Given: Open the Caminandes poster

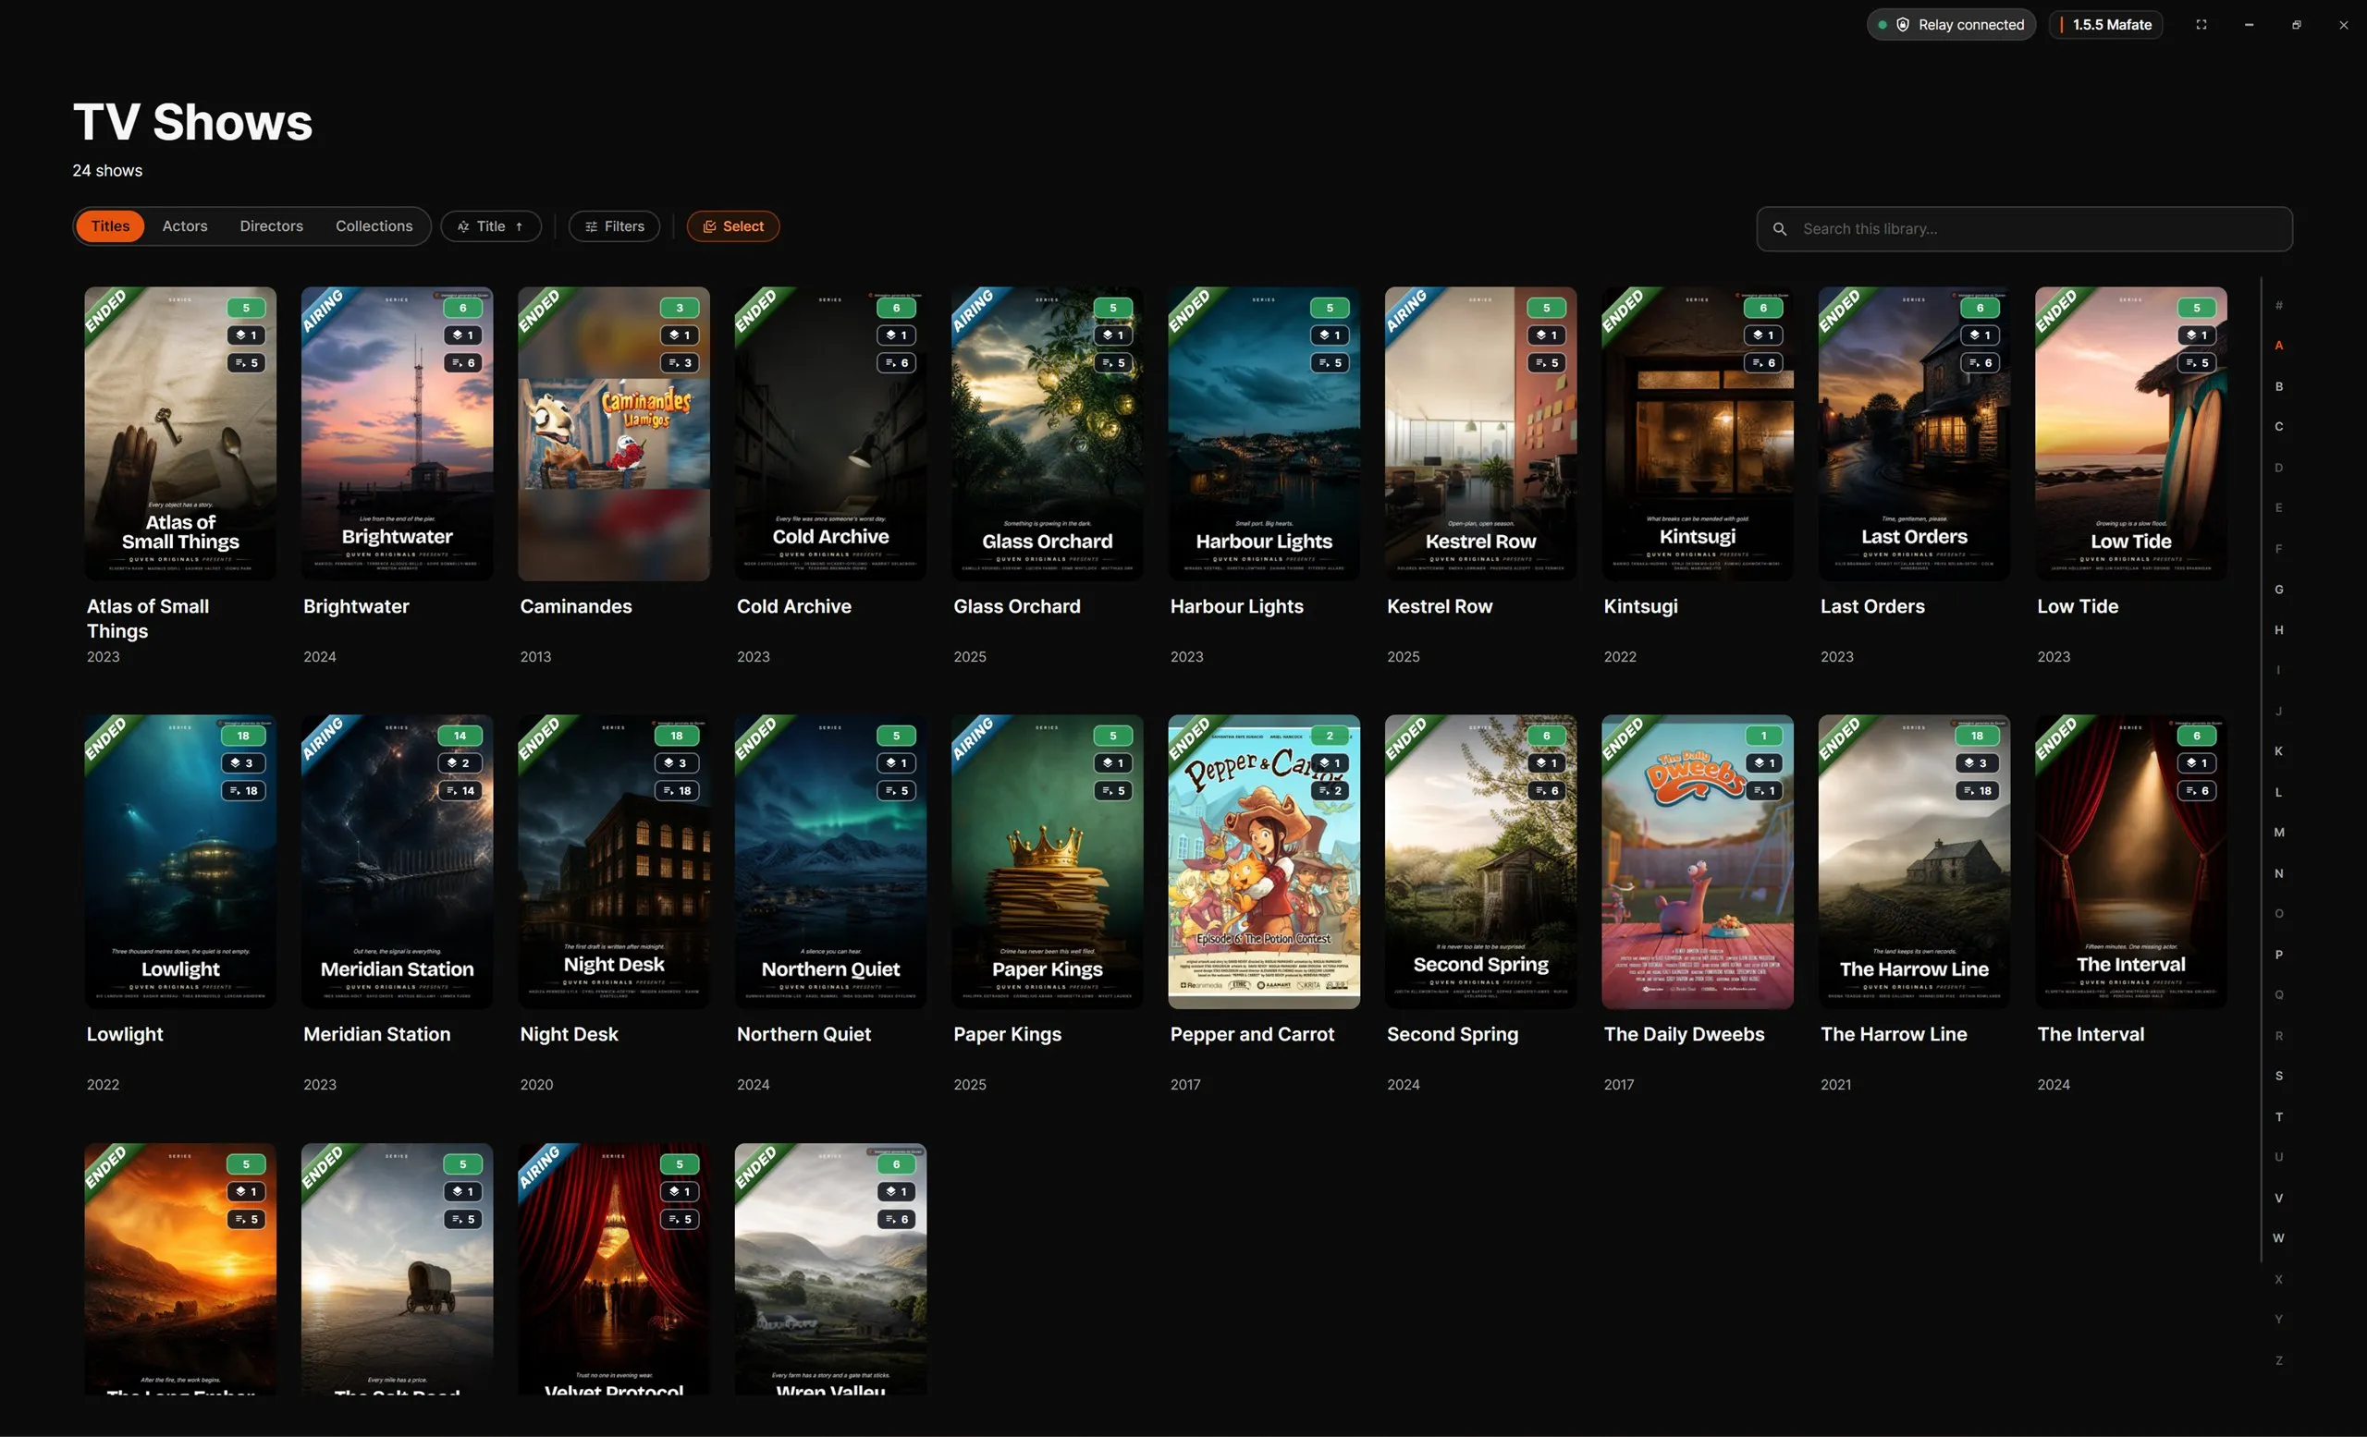Looking at the screenshot, I should [614, 434].
